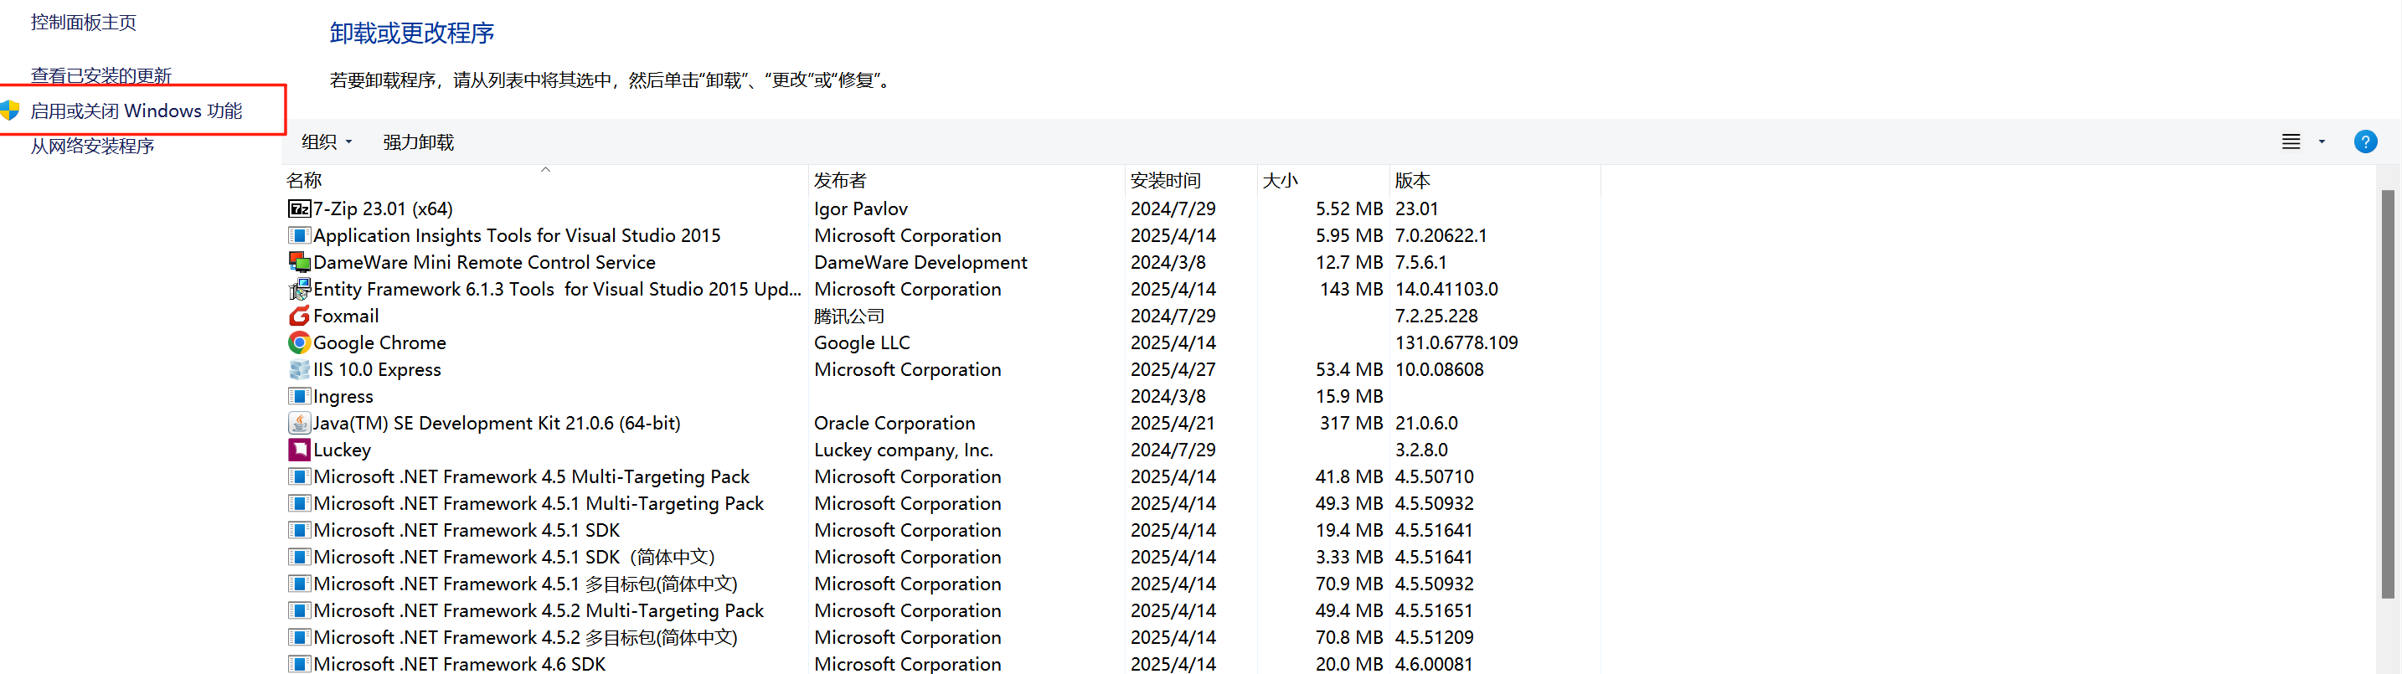Click the .NET Framework 4.5.1 Multi-Targeting Pack icon
Image resolution: width=2402 pixels, height=674 pixels.
[x=298, y=503]
